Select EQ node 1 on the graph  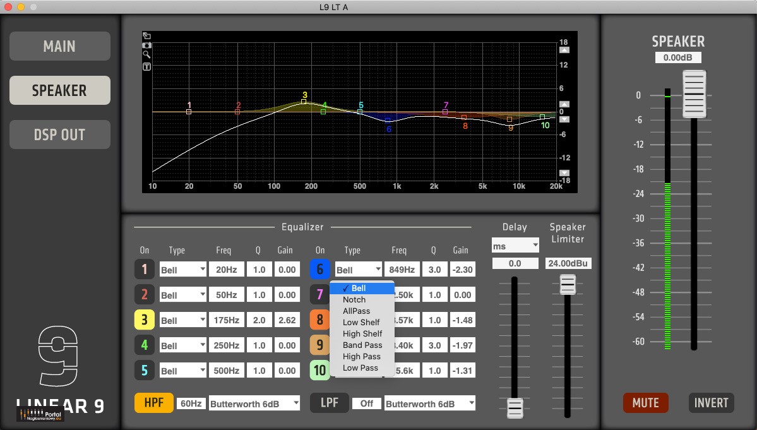pos(189,112)
